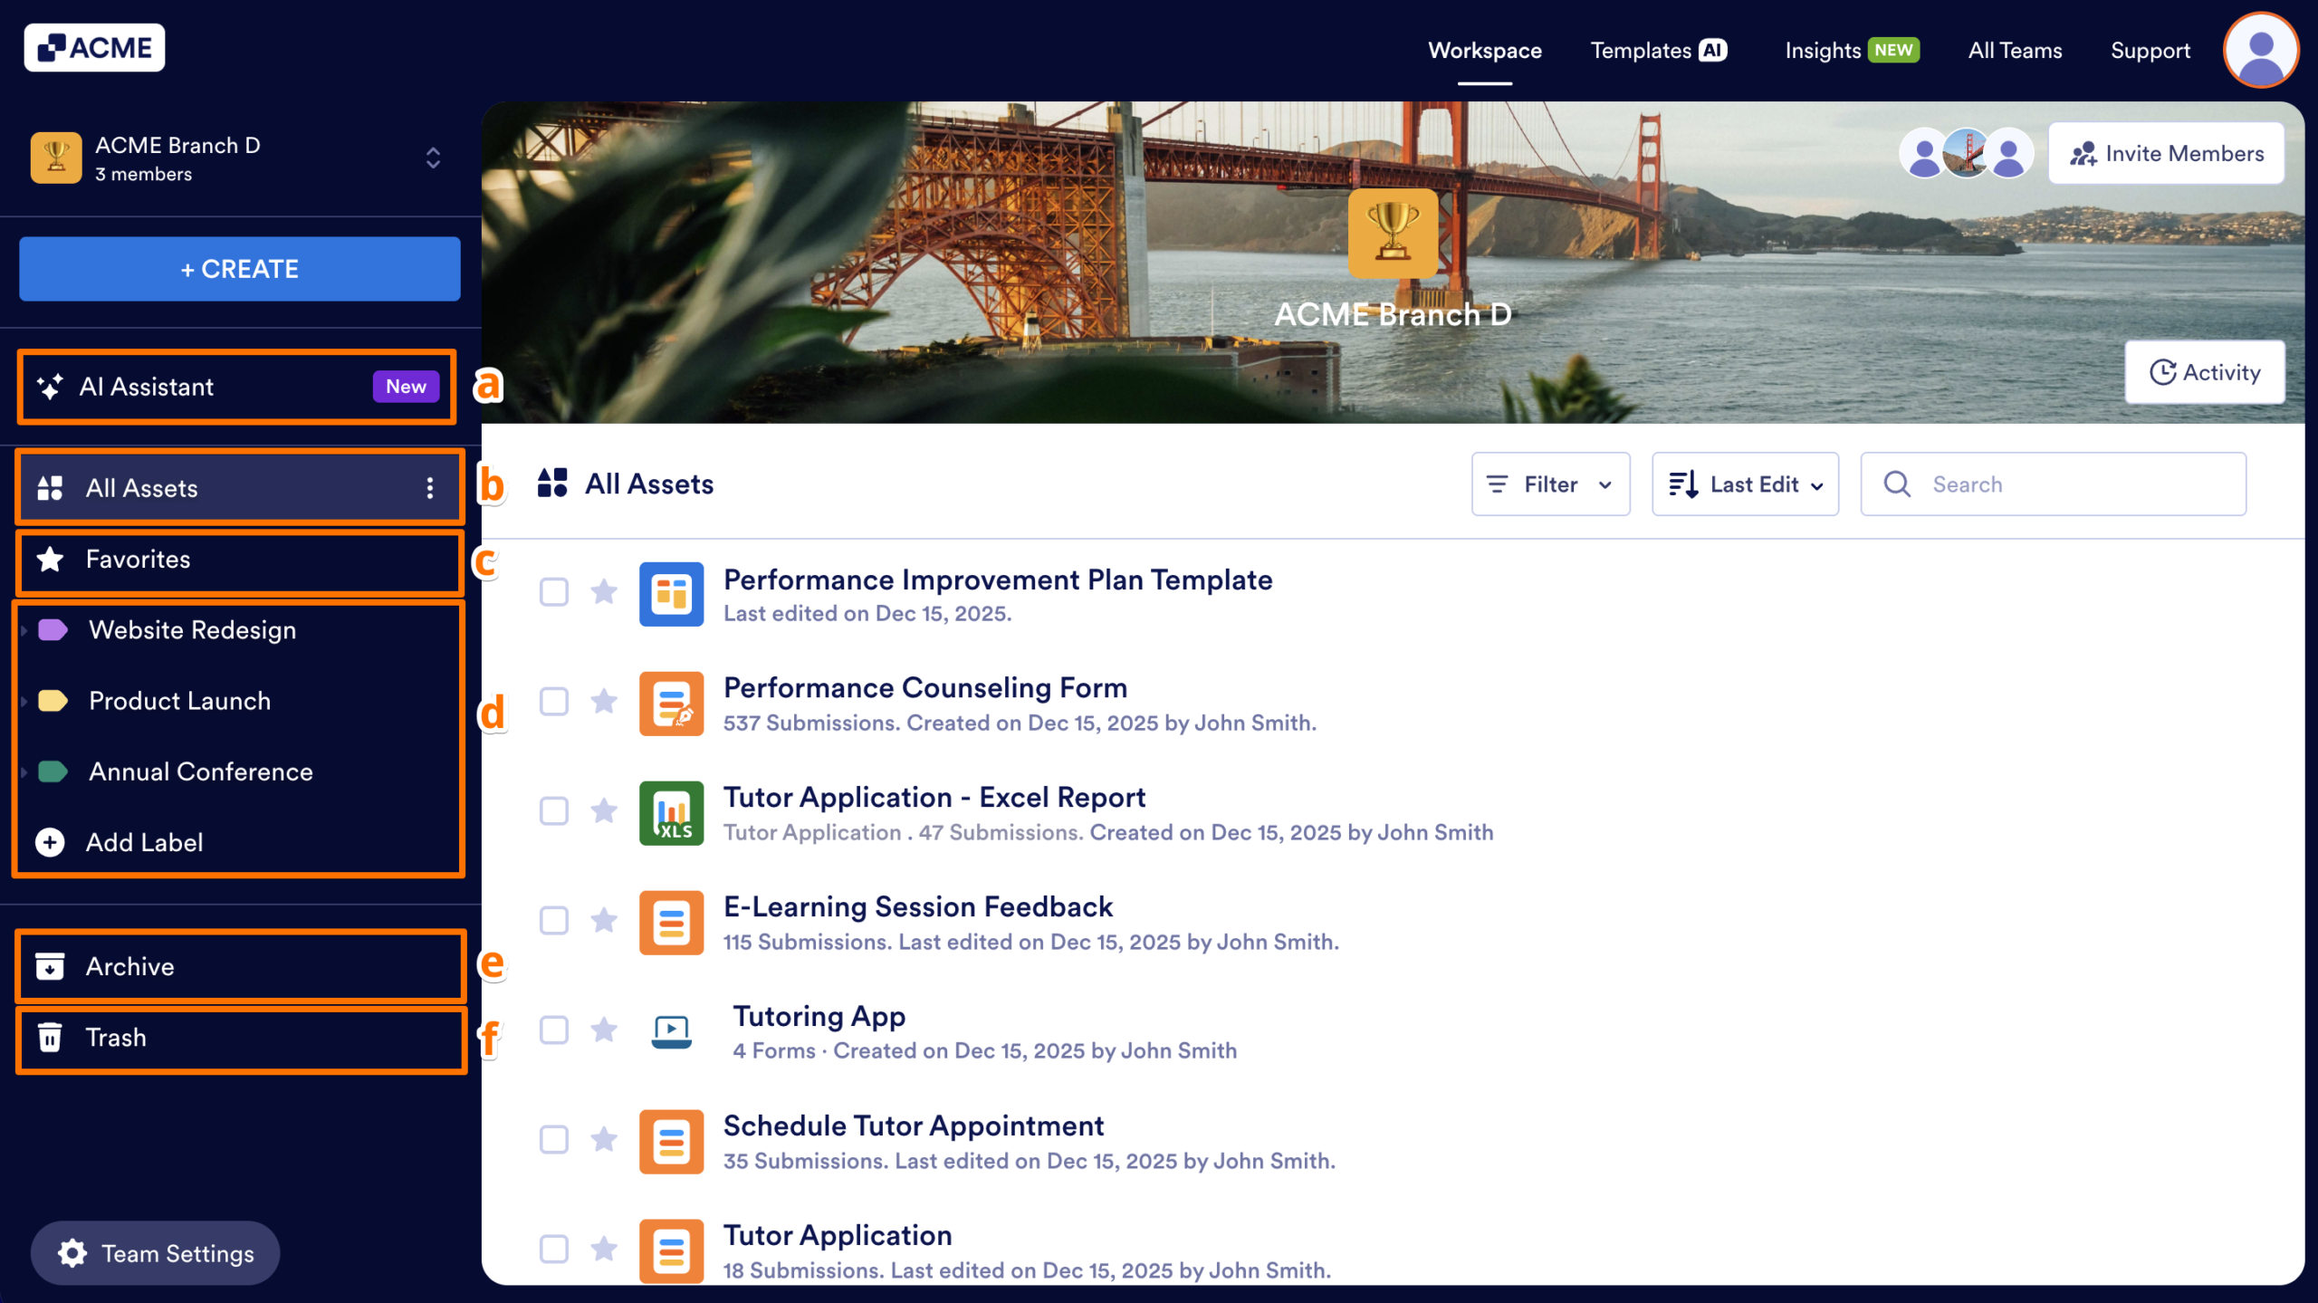2318x1303 pixels.
Task: Click the ACME logo
Action: pyautogui.click(x=94, y=46)
